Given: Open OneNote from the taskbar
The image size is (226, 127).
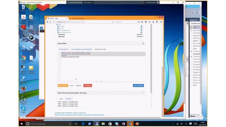Looking at the screenshot, I should coord(124,124).
